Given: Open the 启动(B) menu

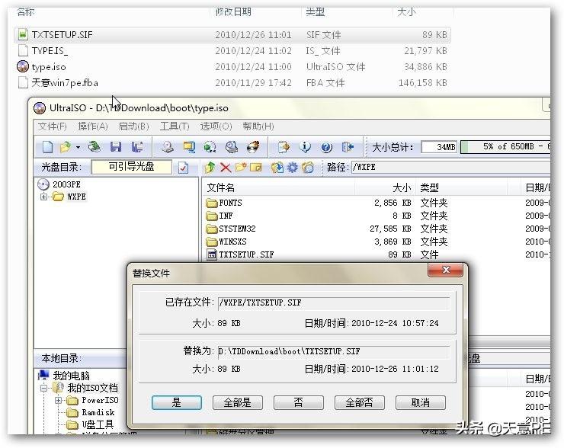Looking at the screenshot, I should click(134, 126).
